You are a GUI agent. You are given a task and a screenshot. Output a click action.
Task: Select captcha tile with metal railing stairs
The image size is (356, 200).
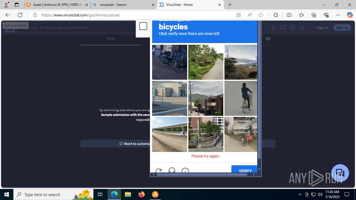[x=206, y=134]
